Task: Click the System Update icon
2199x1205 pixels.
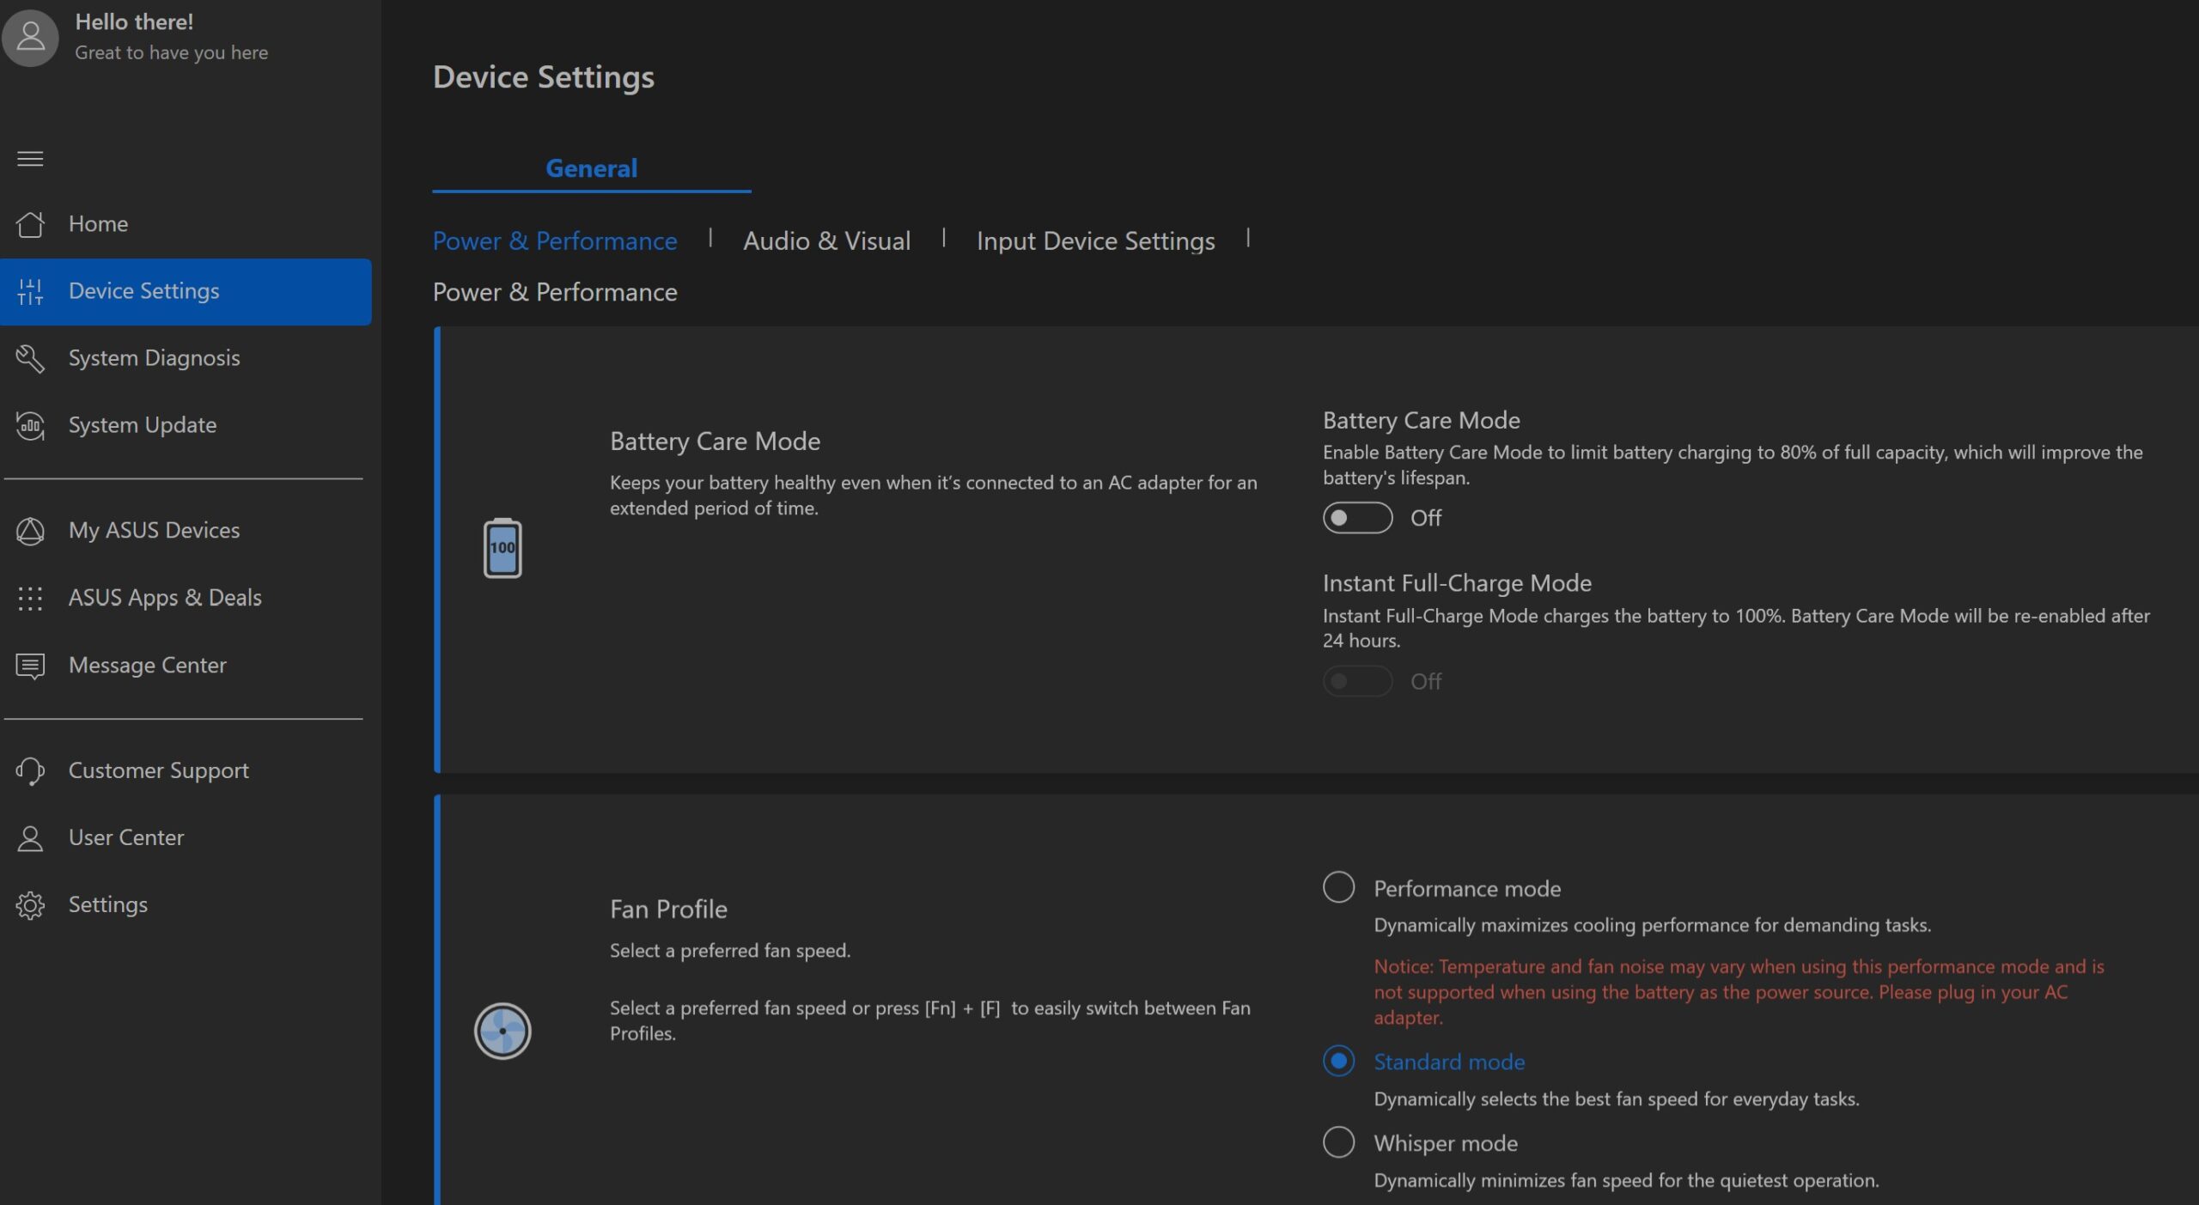Action: click(x=30, y=425)
